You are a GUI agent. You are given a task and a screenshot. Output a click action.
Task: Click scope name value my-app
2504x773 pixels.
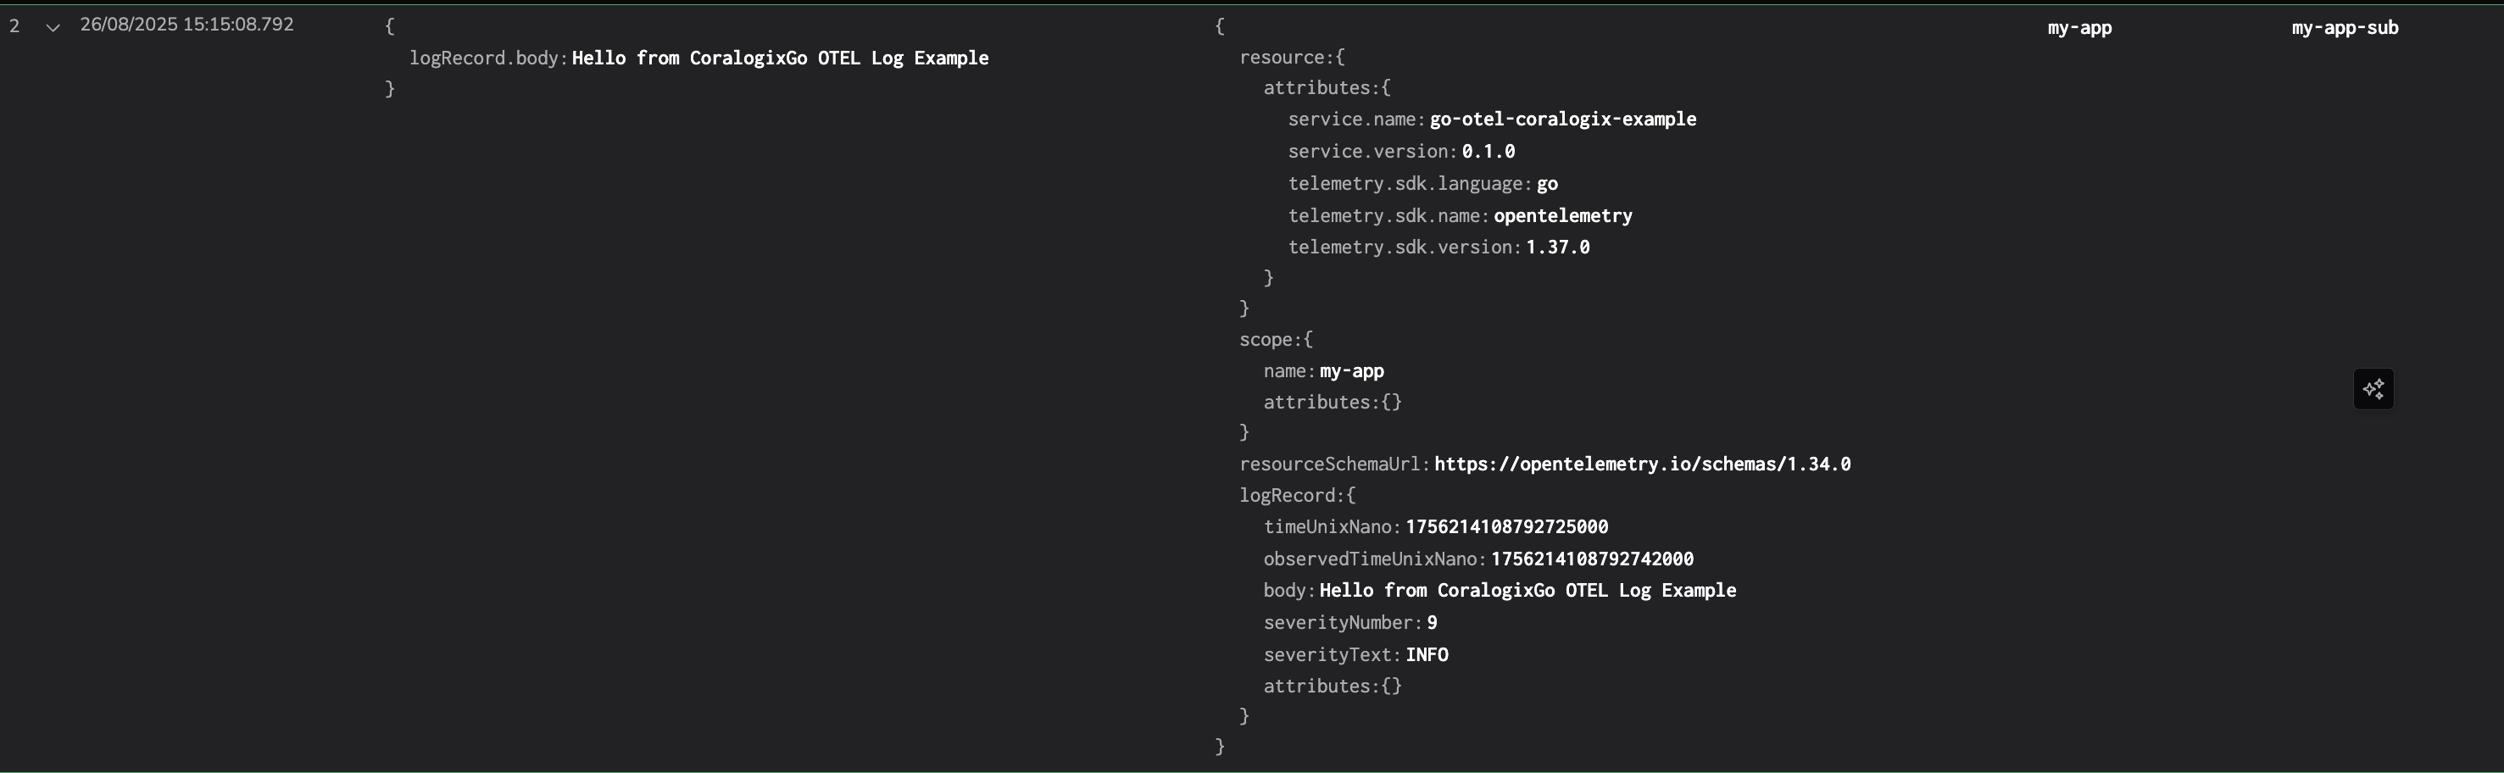(x=1351, y=370)
